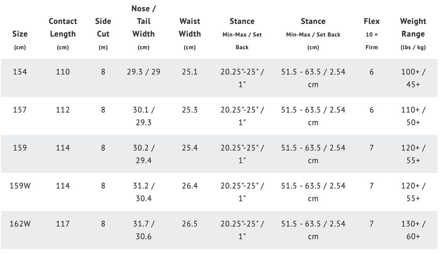Click the Flex column header

coord(372,21)
